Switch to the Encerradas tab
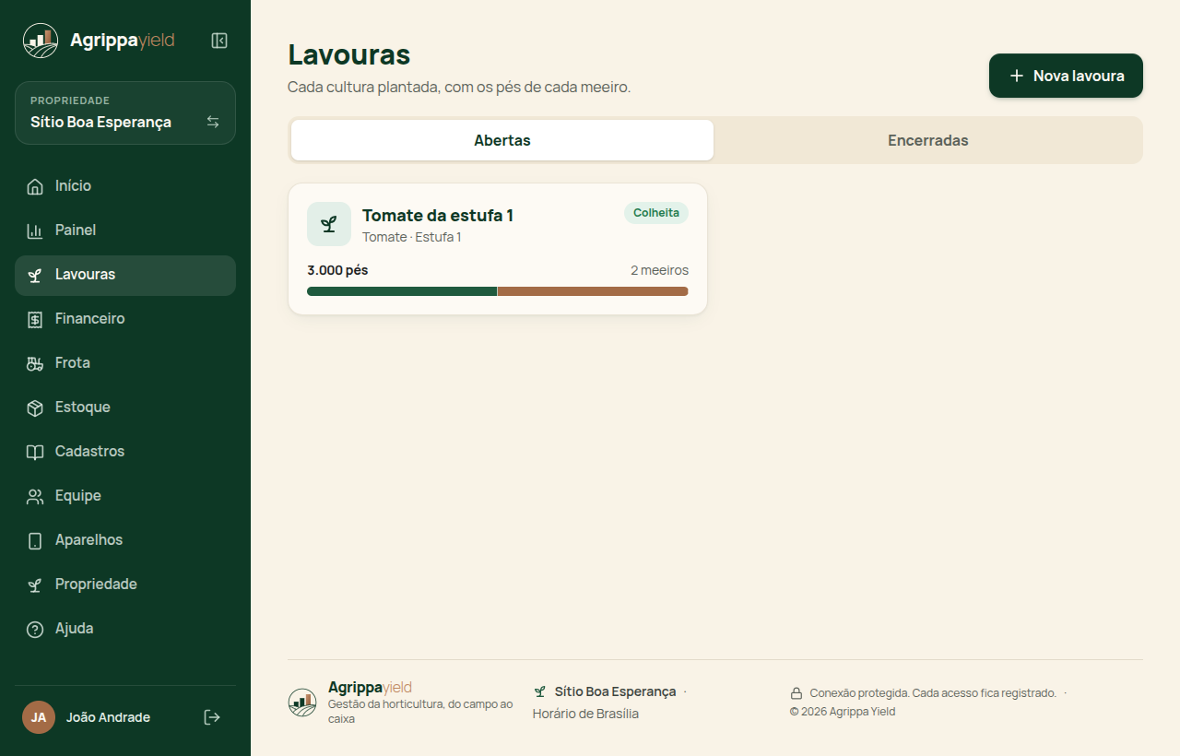 tap(928, 140)
